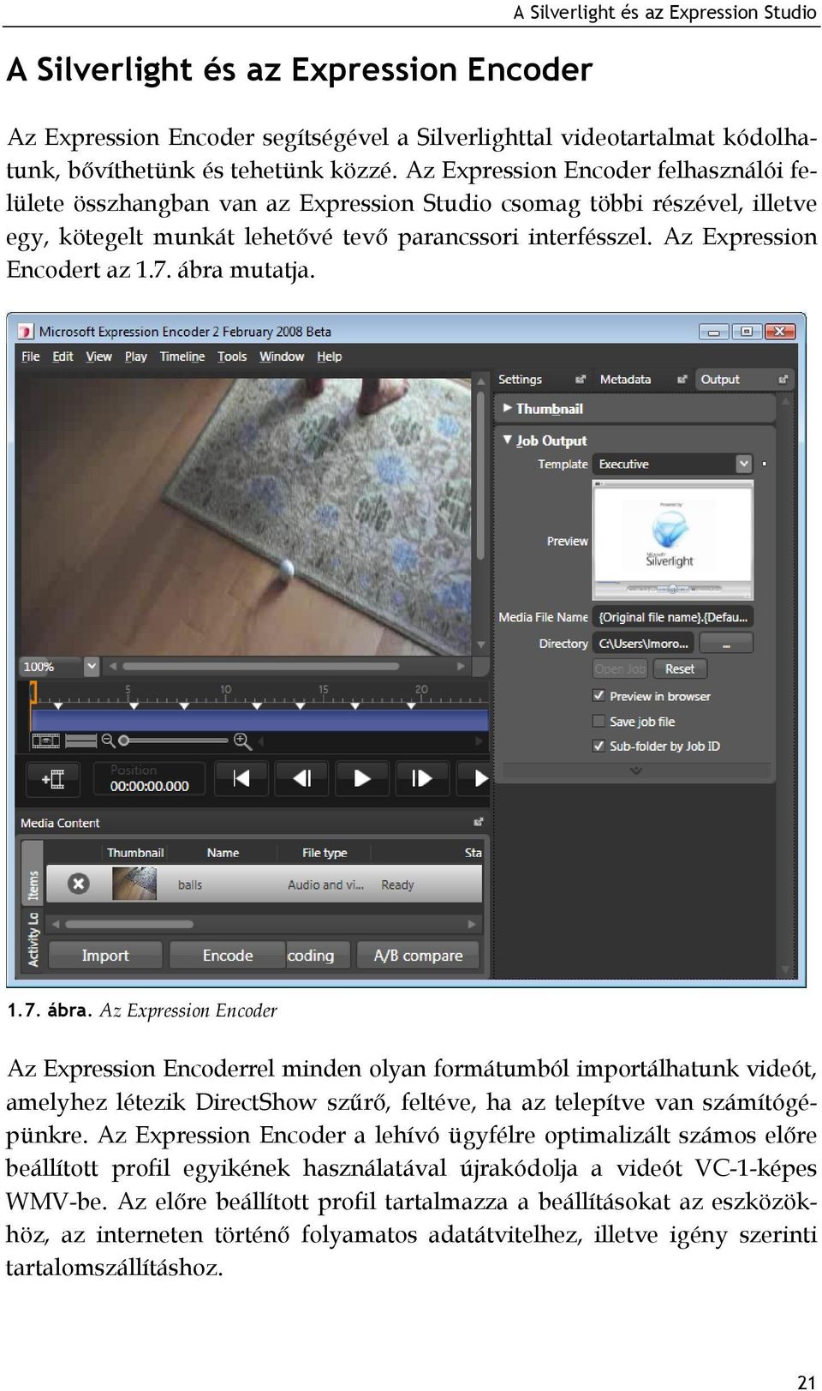Open the Timeline menu
This screenshot has height=1391, width=822.
182,357
